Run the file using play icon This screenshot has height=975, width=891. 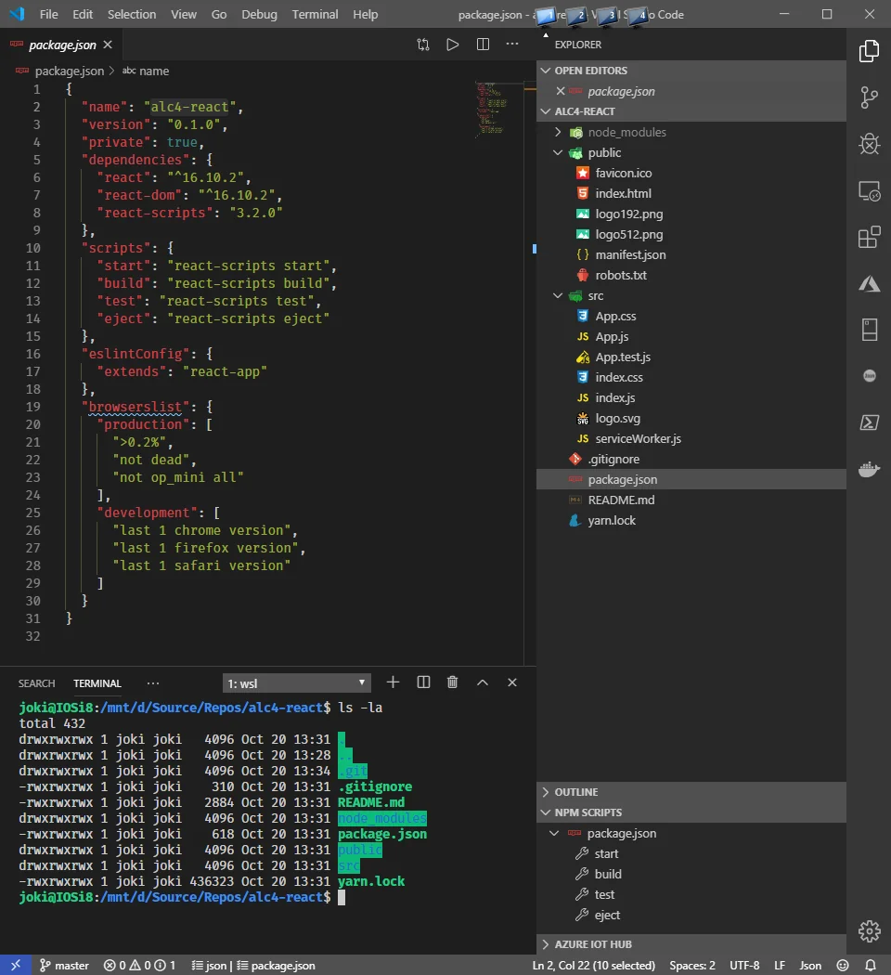[x=452, y=45]
